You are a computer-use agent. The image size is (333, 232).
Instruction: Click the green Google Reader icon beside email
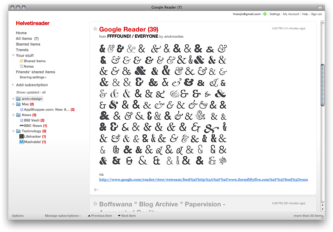click(265, 14)
